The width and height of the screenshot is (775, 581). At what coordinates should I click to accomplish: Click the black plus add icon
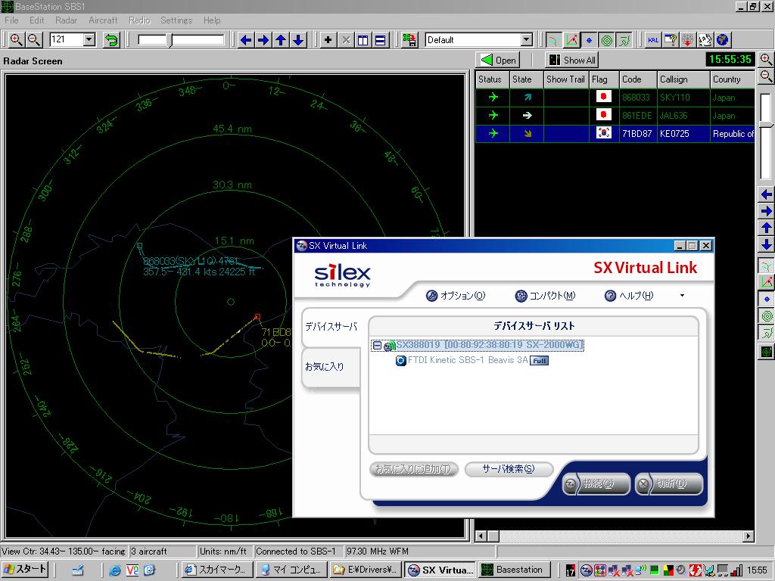[328, 40]
